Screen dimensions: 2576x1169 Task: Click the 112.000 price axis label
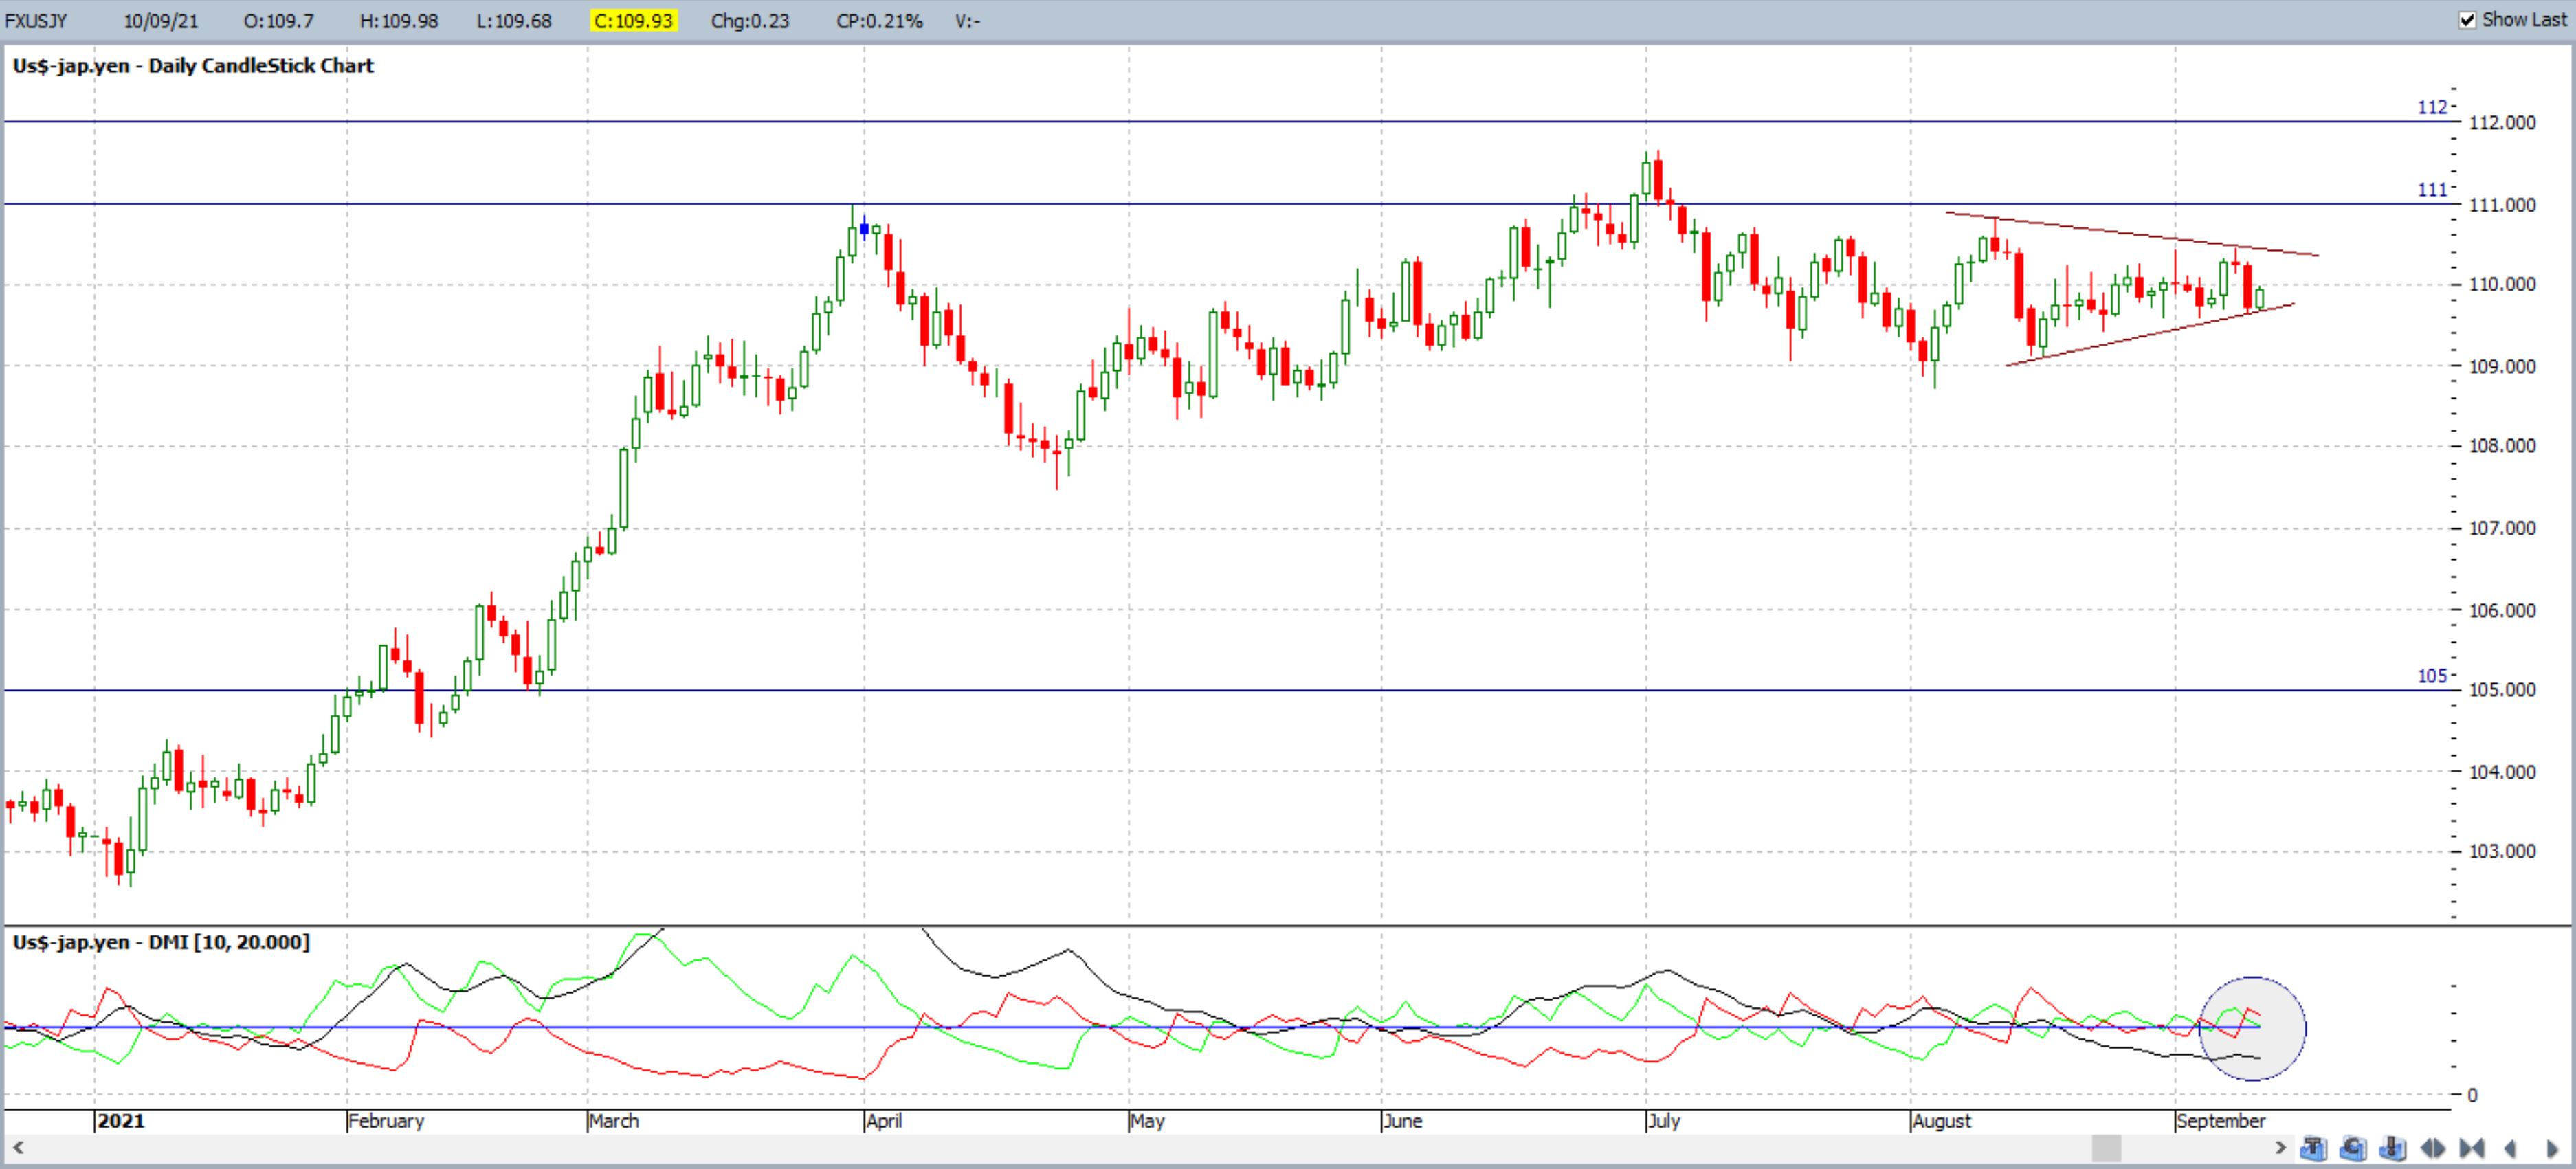pos(2502,122)
